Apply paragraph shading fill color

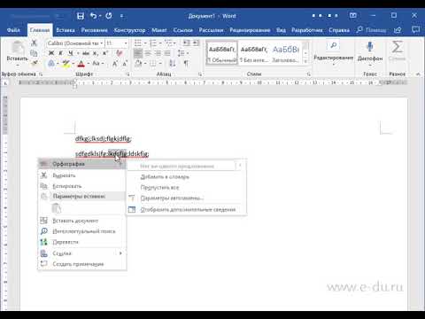(x=138, y=63)
